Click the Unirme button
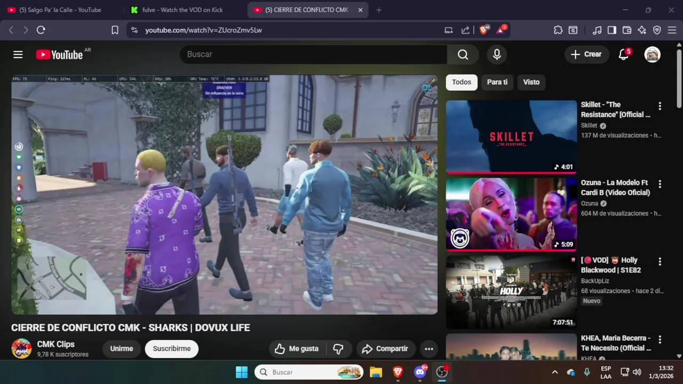 coord(122,349)
